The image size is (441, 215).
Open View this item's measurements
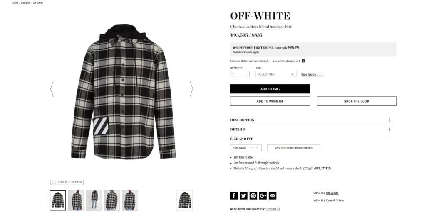coord(293,148)
